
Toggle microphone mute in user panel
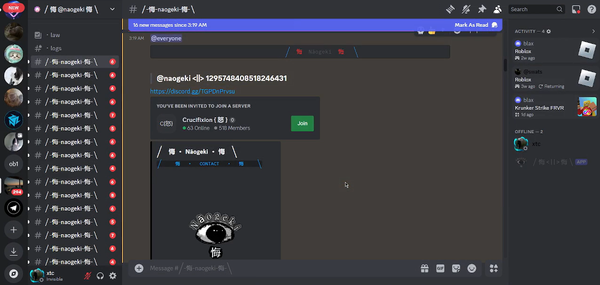tap(87, 276)
